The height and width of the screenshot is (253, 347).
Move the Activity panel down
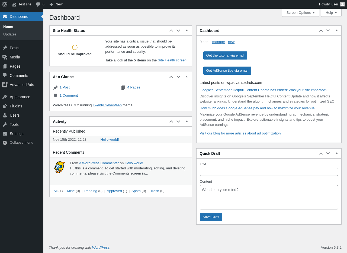coord(178,121)
